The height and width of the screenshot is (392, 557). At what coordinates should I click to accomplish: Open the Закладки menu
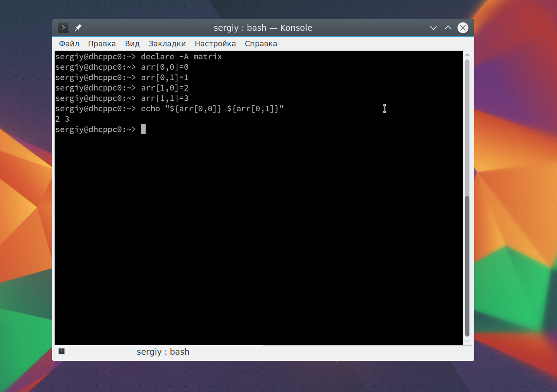[167, 44]
